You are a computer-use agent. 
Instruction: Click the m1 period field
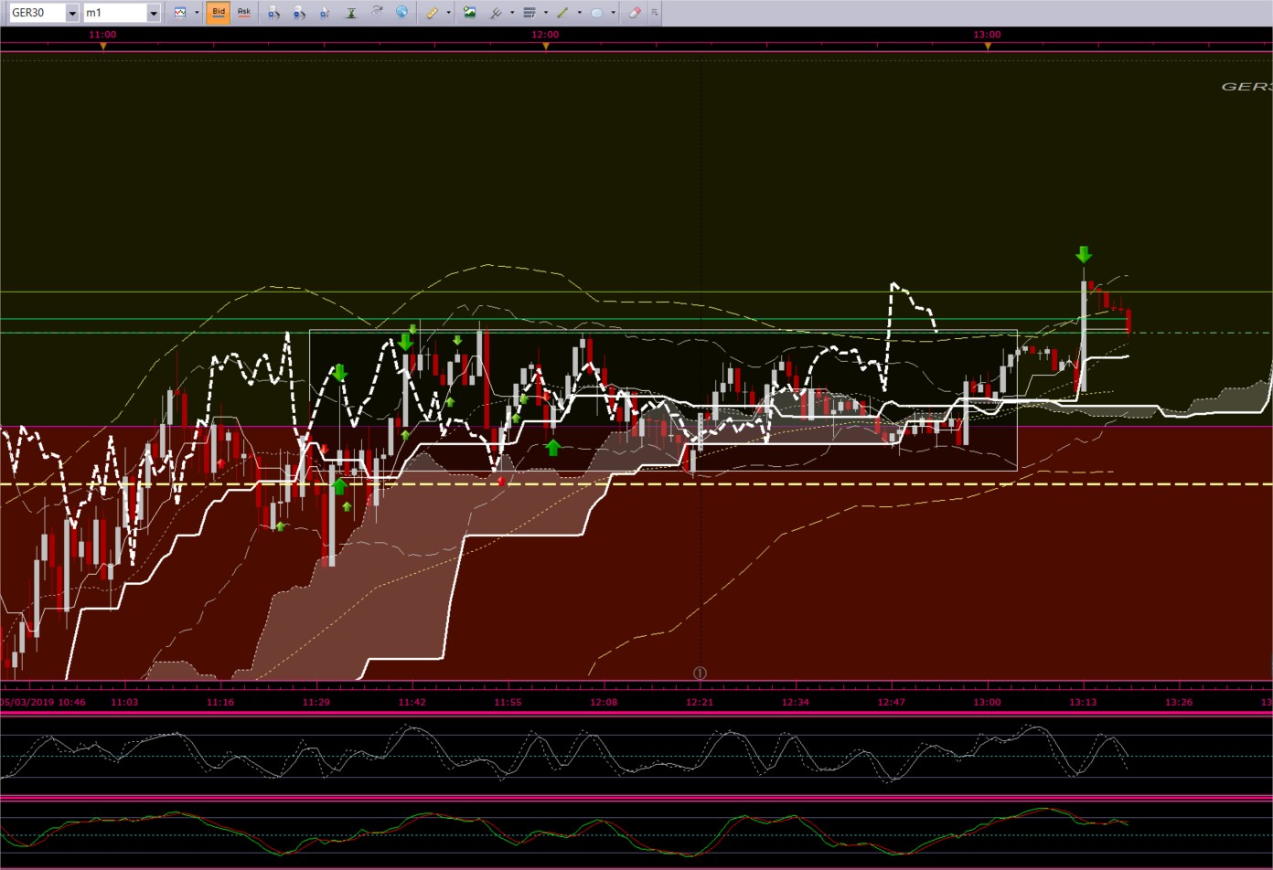coord(114,13)
